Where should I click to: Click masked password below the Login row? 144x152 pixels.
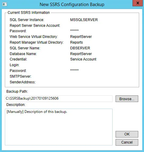click(74, 70)
